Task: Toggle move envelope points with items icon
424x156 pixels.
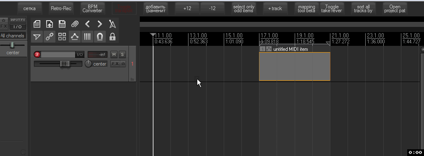Action: point(75,37)
